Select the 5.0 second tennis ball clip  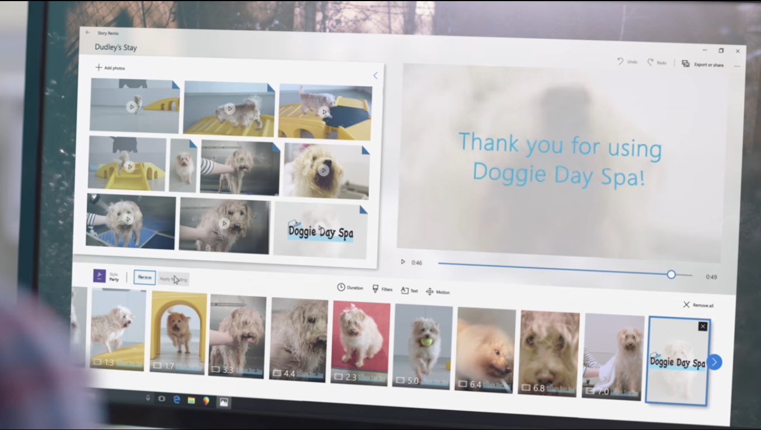coord(421,347)
